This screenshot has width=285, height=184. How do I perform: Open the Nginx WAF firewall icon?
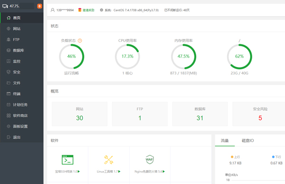pyautogui.click(x=150, y=160)
